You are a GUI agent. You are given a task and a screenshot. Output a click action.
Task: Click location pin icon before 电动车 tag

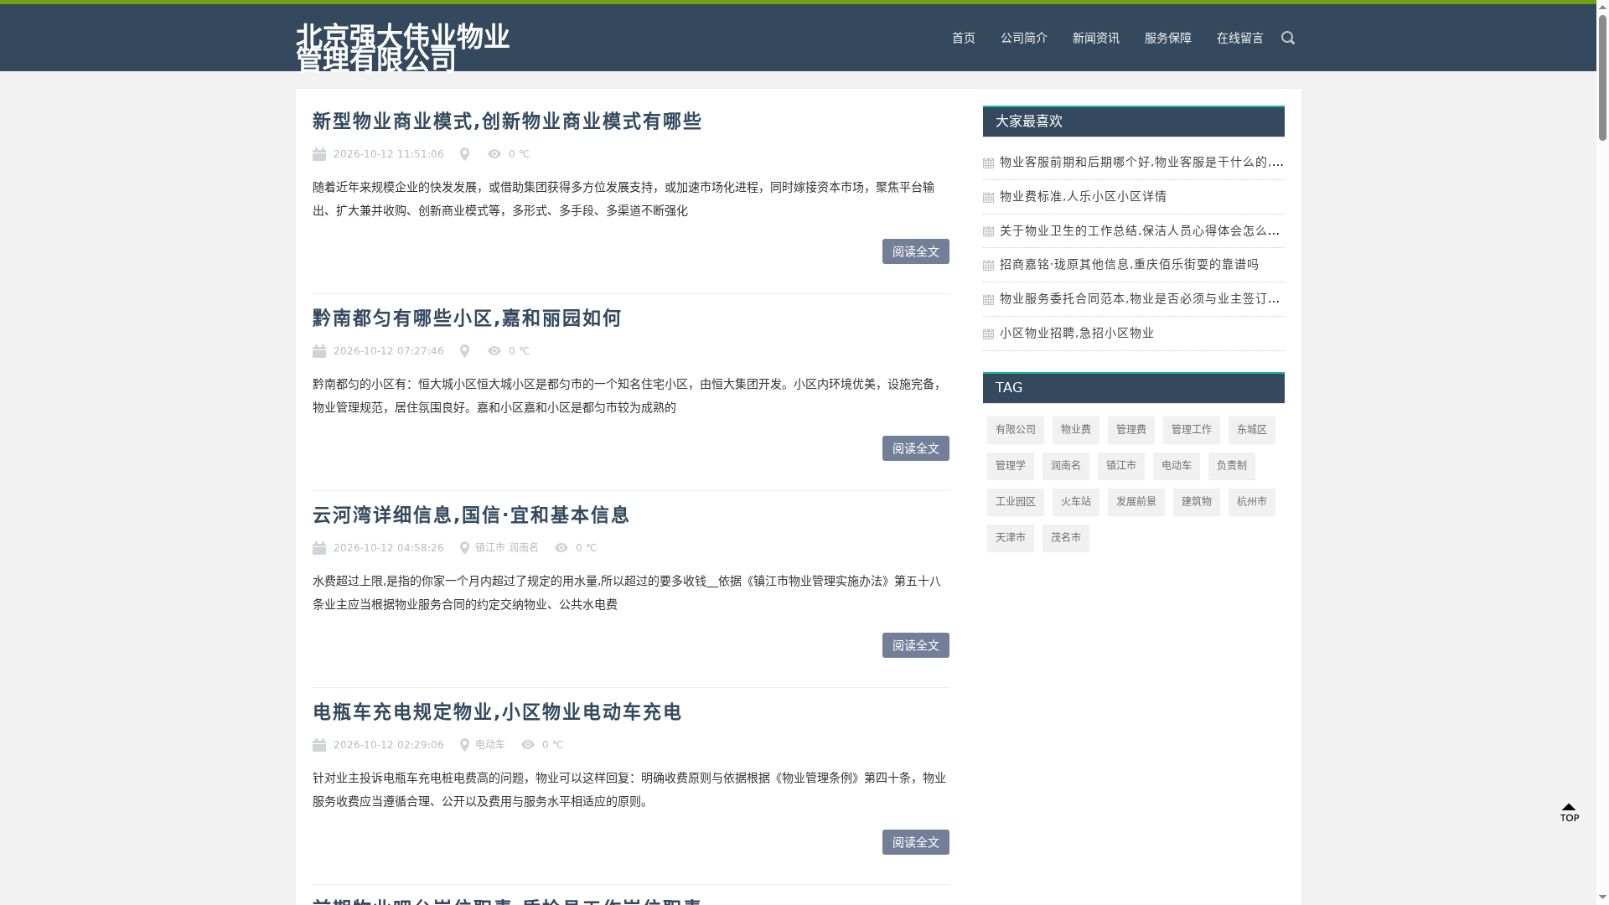pyautogui.click(x=464, y=745)
